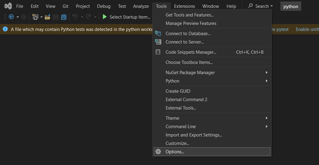Click the Open File folder icon
The height and width of the screenshot is (165, 319).
click(x=48, y=17)
